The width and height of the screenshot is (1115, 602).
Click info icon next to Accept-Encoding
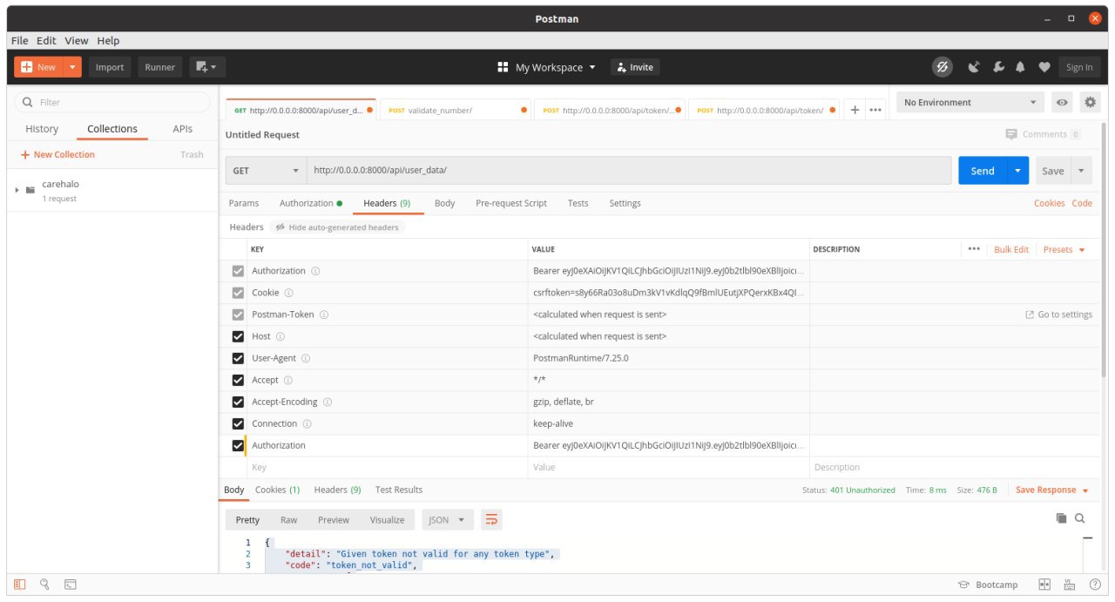(x=328, y=402)
